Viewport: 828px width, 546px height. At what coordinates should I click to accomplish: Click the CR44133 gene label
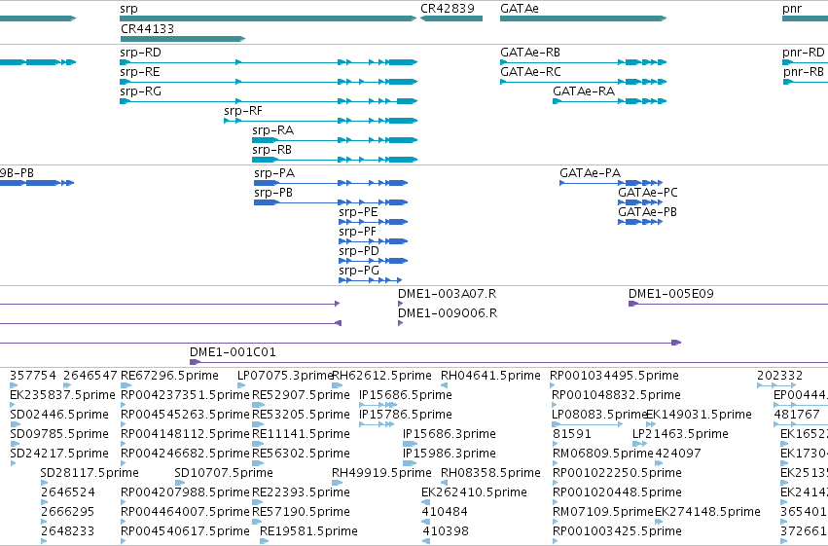[x=147, y=28]
